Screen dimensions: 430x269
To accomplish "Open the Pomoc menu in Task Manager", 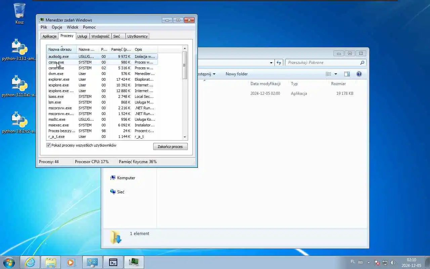I will 89,27.
